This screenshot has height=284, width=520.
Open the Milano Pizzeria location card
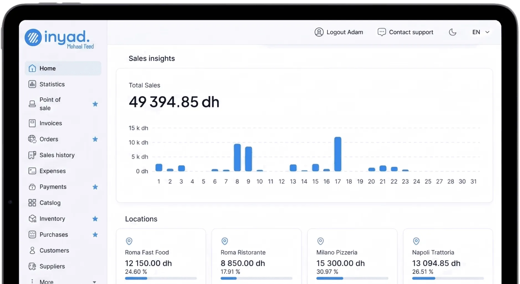click(352, 256)
